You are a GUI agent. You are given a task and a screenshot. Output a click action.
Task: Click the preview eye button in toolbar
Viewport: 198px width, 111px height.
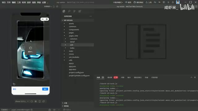[x=128, y=2]
